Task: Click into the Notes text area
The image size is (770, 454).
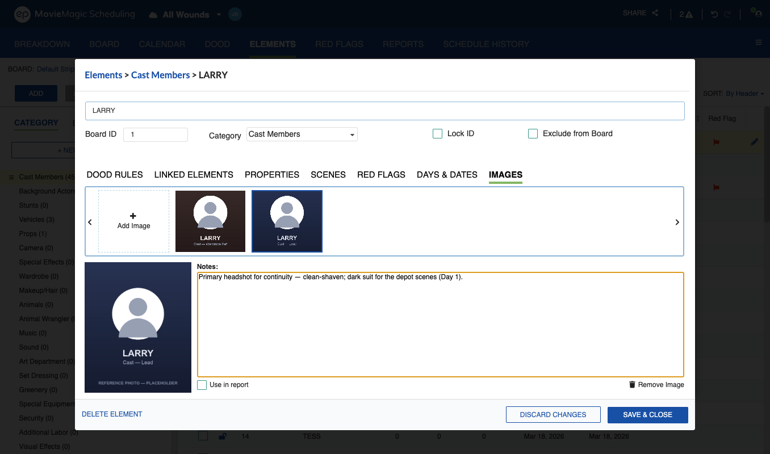Action: click(441, 325)
